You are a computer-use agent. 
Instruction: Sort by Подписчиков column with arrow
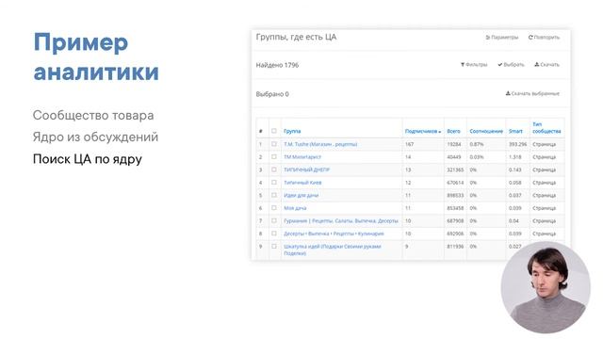(x=423, y=131)
